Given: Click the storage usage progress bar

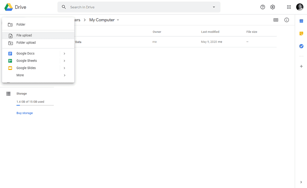Looking at the screenshot, I should (35, 105).
